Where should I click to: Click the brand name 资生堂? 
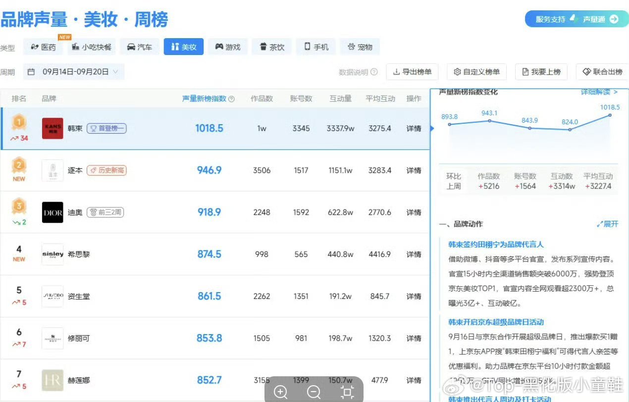(79, 297)
